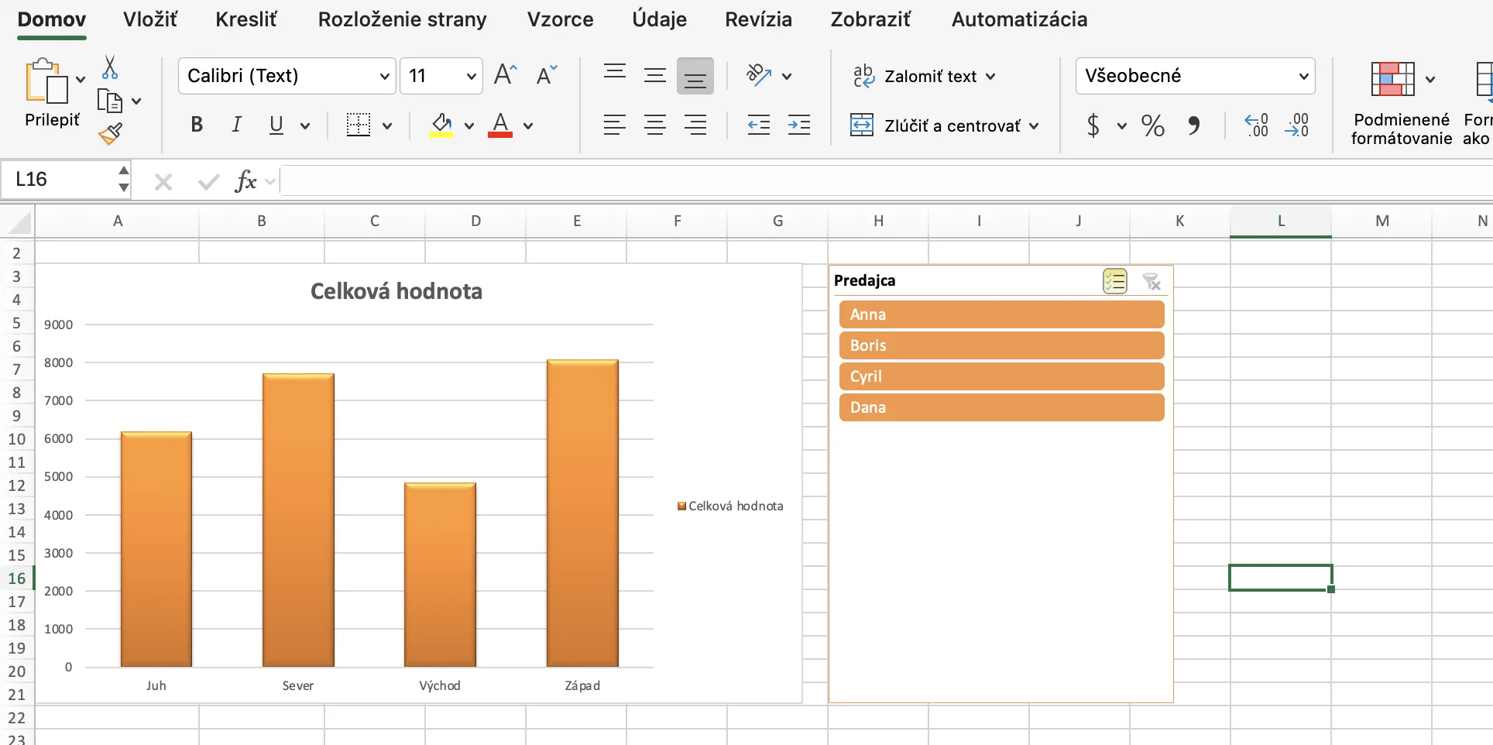The height and width of the screenshot is (745, 1493).
Task: Select Boris in Predajca slicer
Action: 1001,345
